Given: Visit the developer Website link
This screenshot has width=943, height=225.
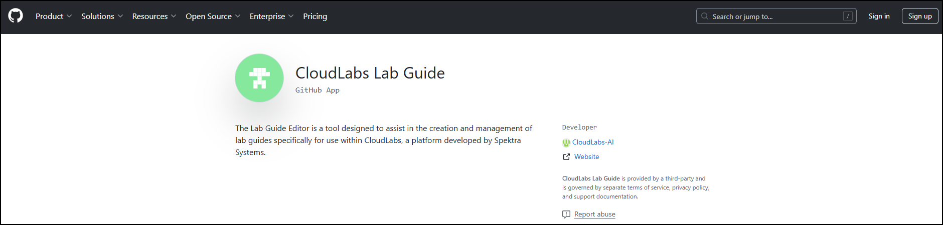Looking at the screenshot, I should click(x=586, y=157).
